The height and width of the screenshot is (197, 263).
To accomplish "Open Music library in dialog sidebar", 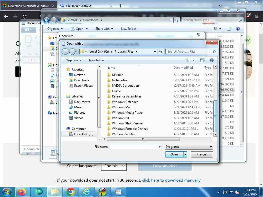I will 78,107.
